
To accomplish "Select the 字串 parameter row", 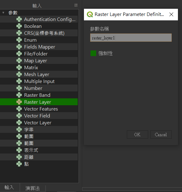I will pyautogui.click(x=39, y=129).
